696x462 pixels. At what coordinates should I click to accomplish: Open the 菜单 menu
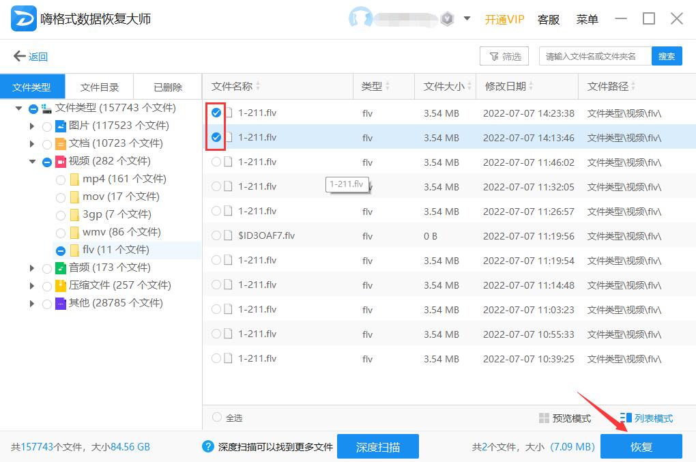click(586, 19)
